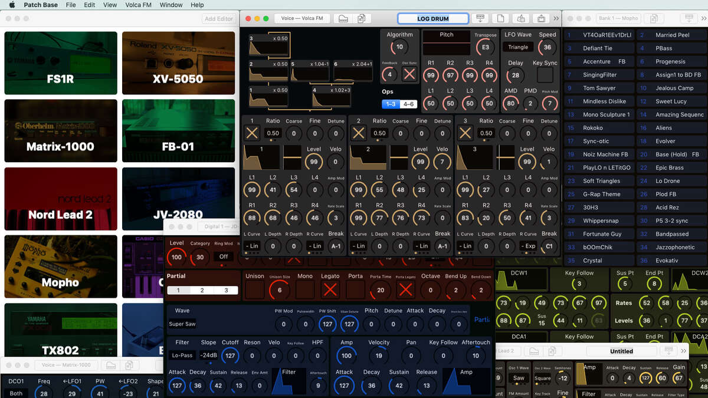Click the copy documents icon beside the keyboard icon
Viewport: 708px width, 398px height.
(362, 18)
